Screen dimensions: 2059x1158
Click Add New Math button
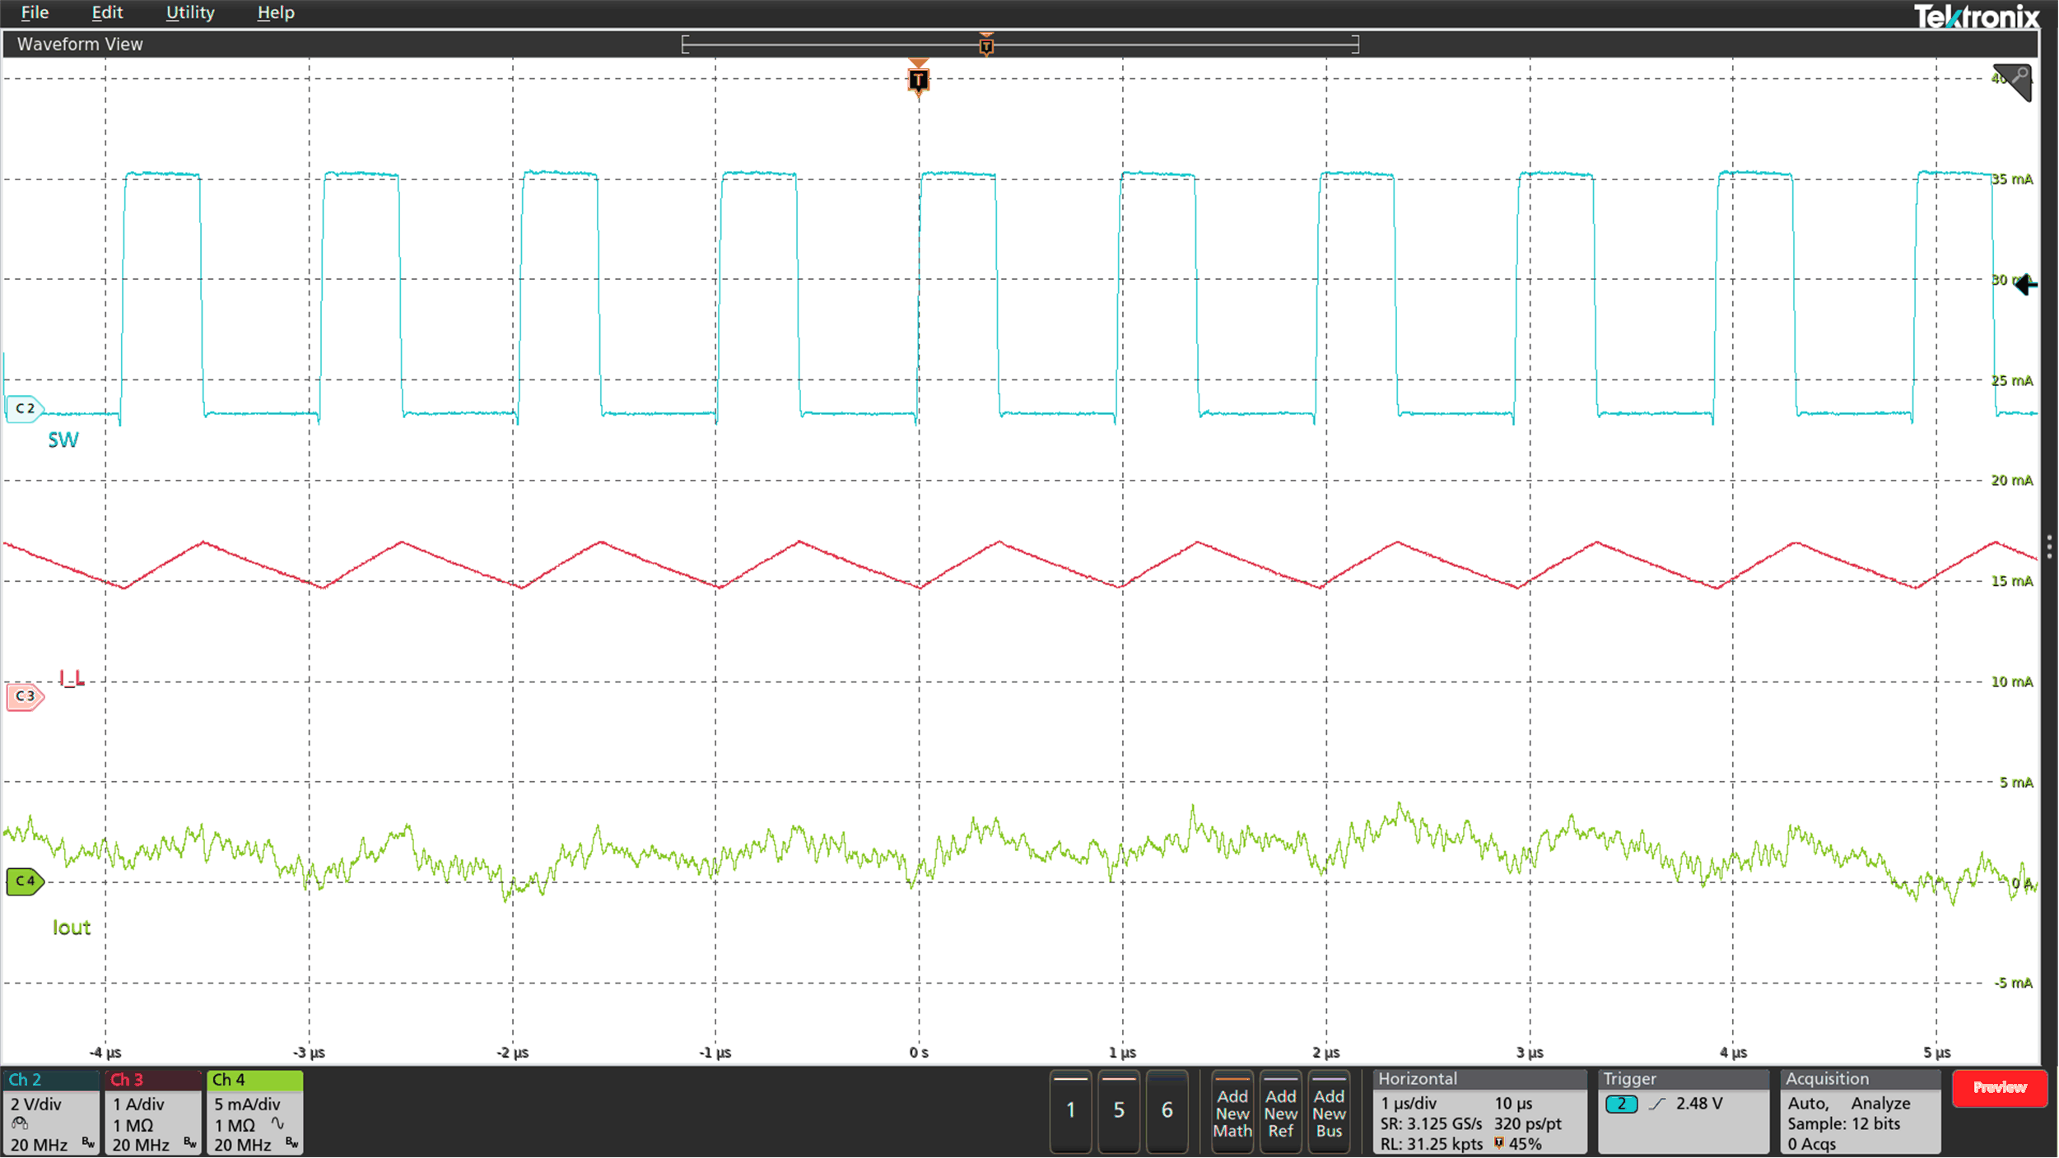1232,1113
